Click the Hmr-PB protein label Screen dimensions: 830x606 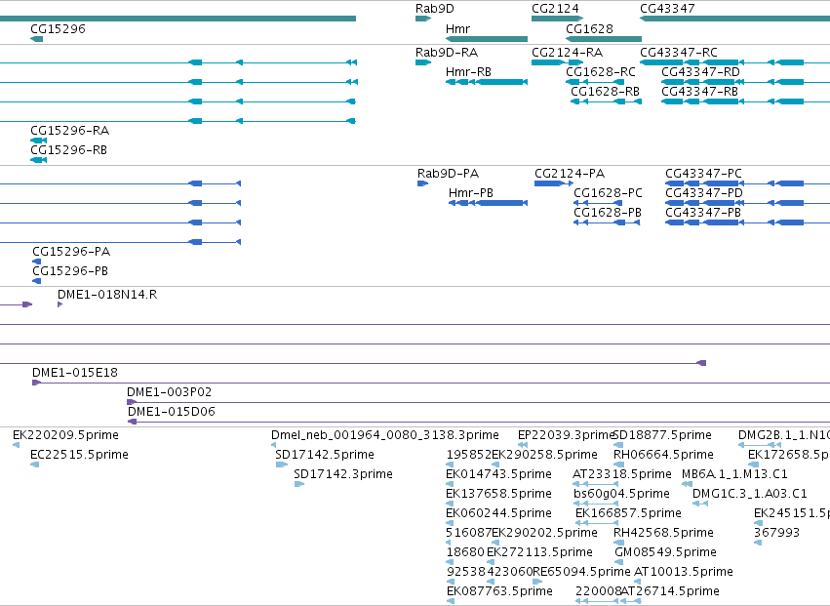click(470, 193)
